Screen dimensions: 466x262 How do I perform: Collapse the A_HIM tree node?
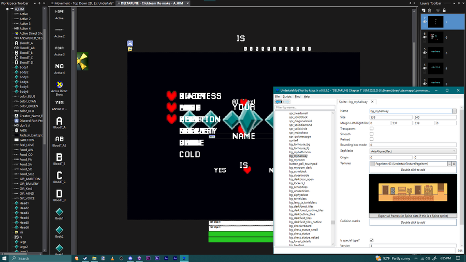pos(7,9)
